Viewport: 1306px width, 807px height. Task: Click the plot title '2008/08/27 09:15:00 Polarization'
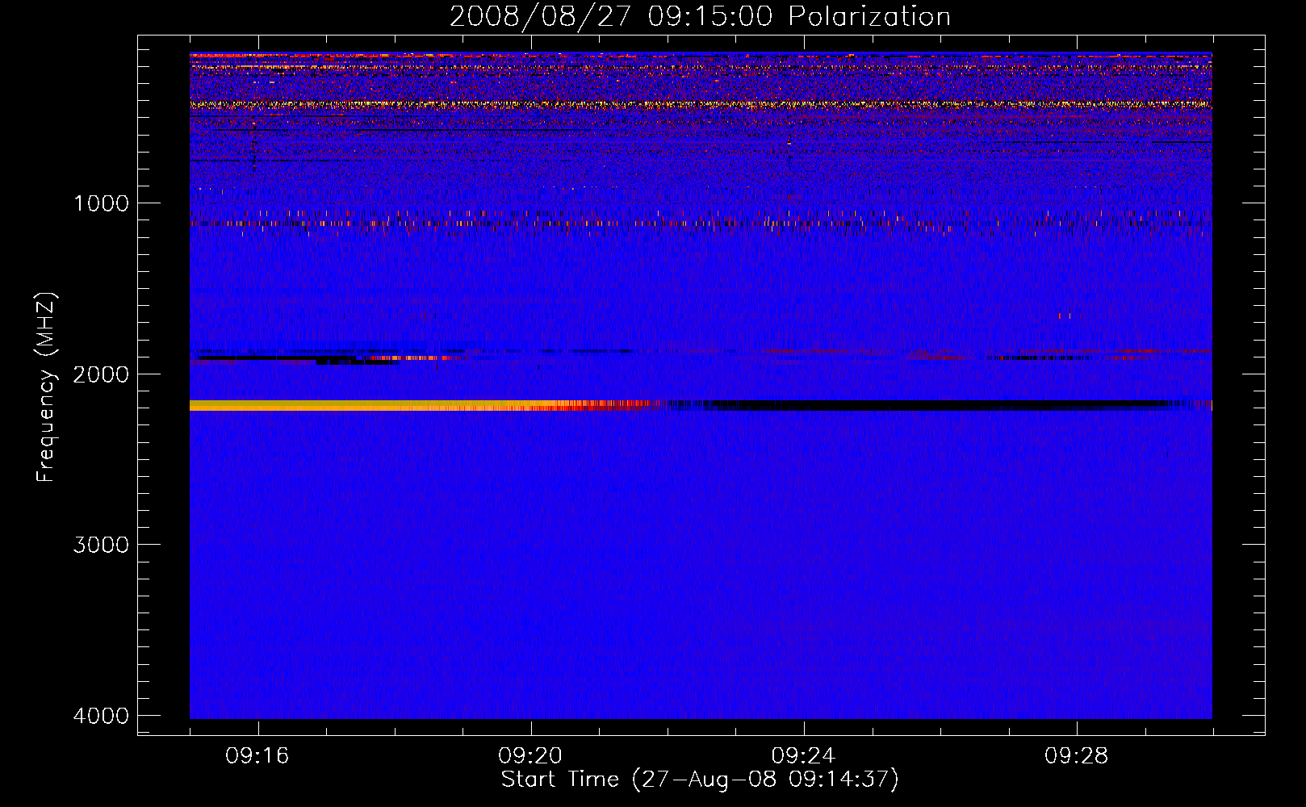point(700,16)
